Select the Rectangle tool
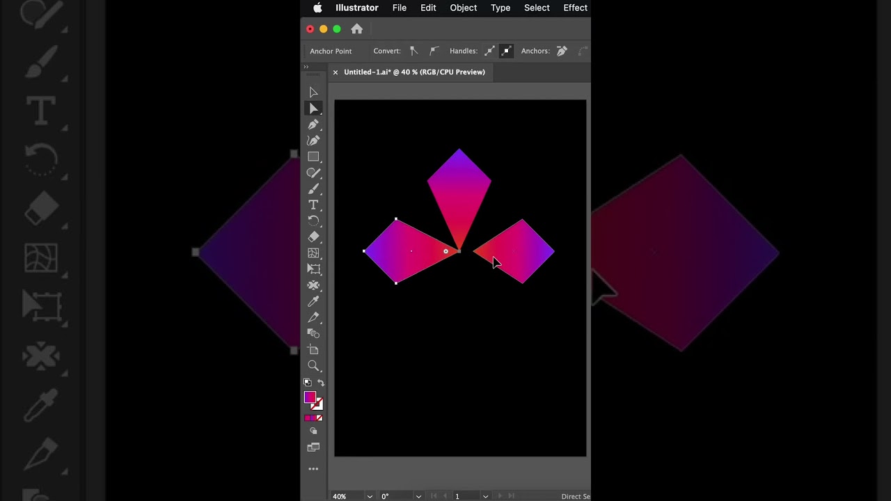This screenshot has width=891, height=501. pyautogui.click(x=313, y=157)
